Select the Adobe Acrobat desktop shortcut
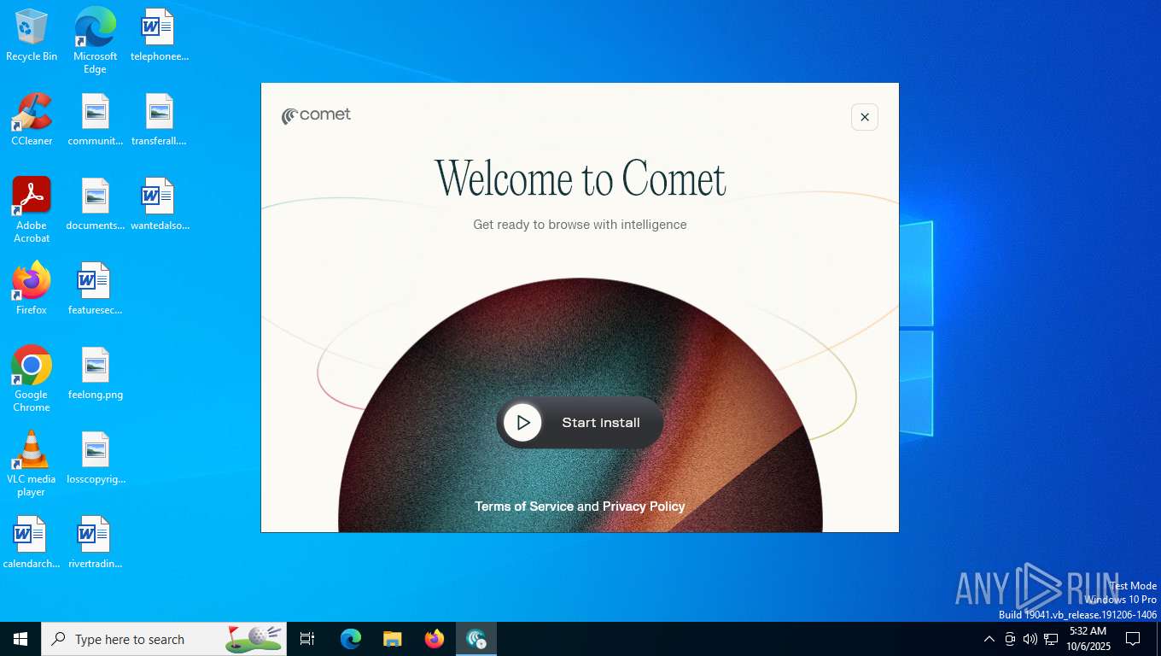This screenshot has height=656, width=1161. 32,210
